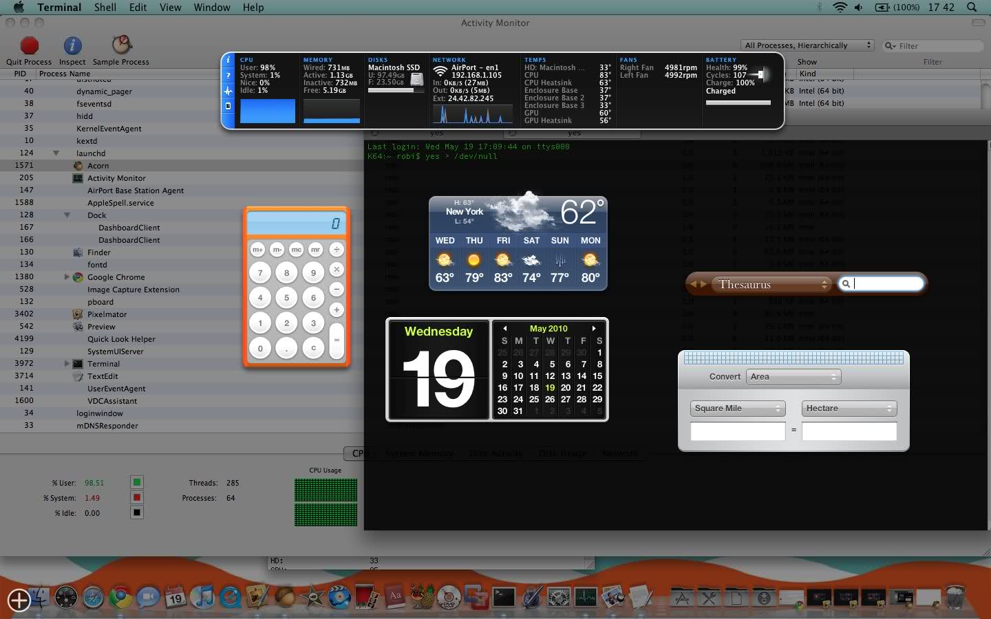Click the Macintosh SSD drive icon
This screenshot has width=991, height=619.
pos(416,81)
